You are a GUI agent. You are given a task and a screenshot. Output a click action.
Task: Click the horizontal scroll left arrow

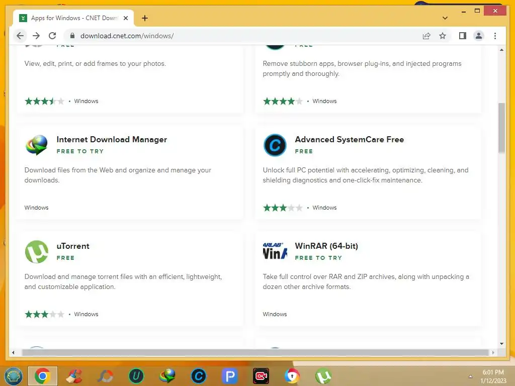pos(13,352)
